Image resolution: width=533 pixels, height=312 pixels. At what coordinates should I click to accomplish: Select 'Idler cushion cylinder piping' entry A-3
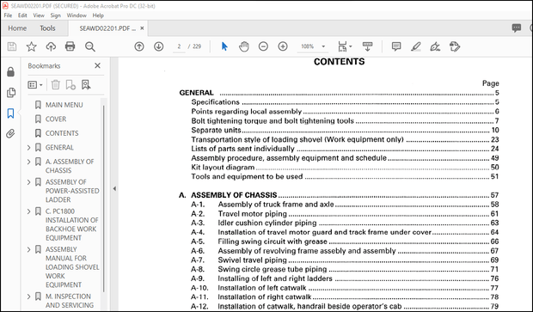pyautogui.click(x=345, y=223)
